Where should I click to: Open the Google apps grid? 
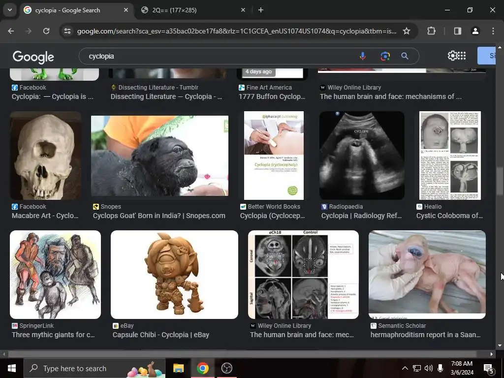[x=462, y=56]
